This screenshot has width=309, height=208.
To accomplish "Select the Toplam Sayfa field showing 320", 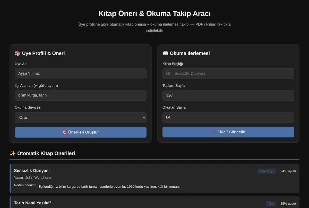I will tap(228, 95).
